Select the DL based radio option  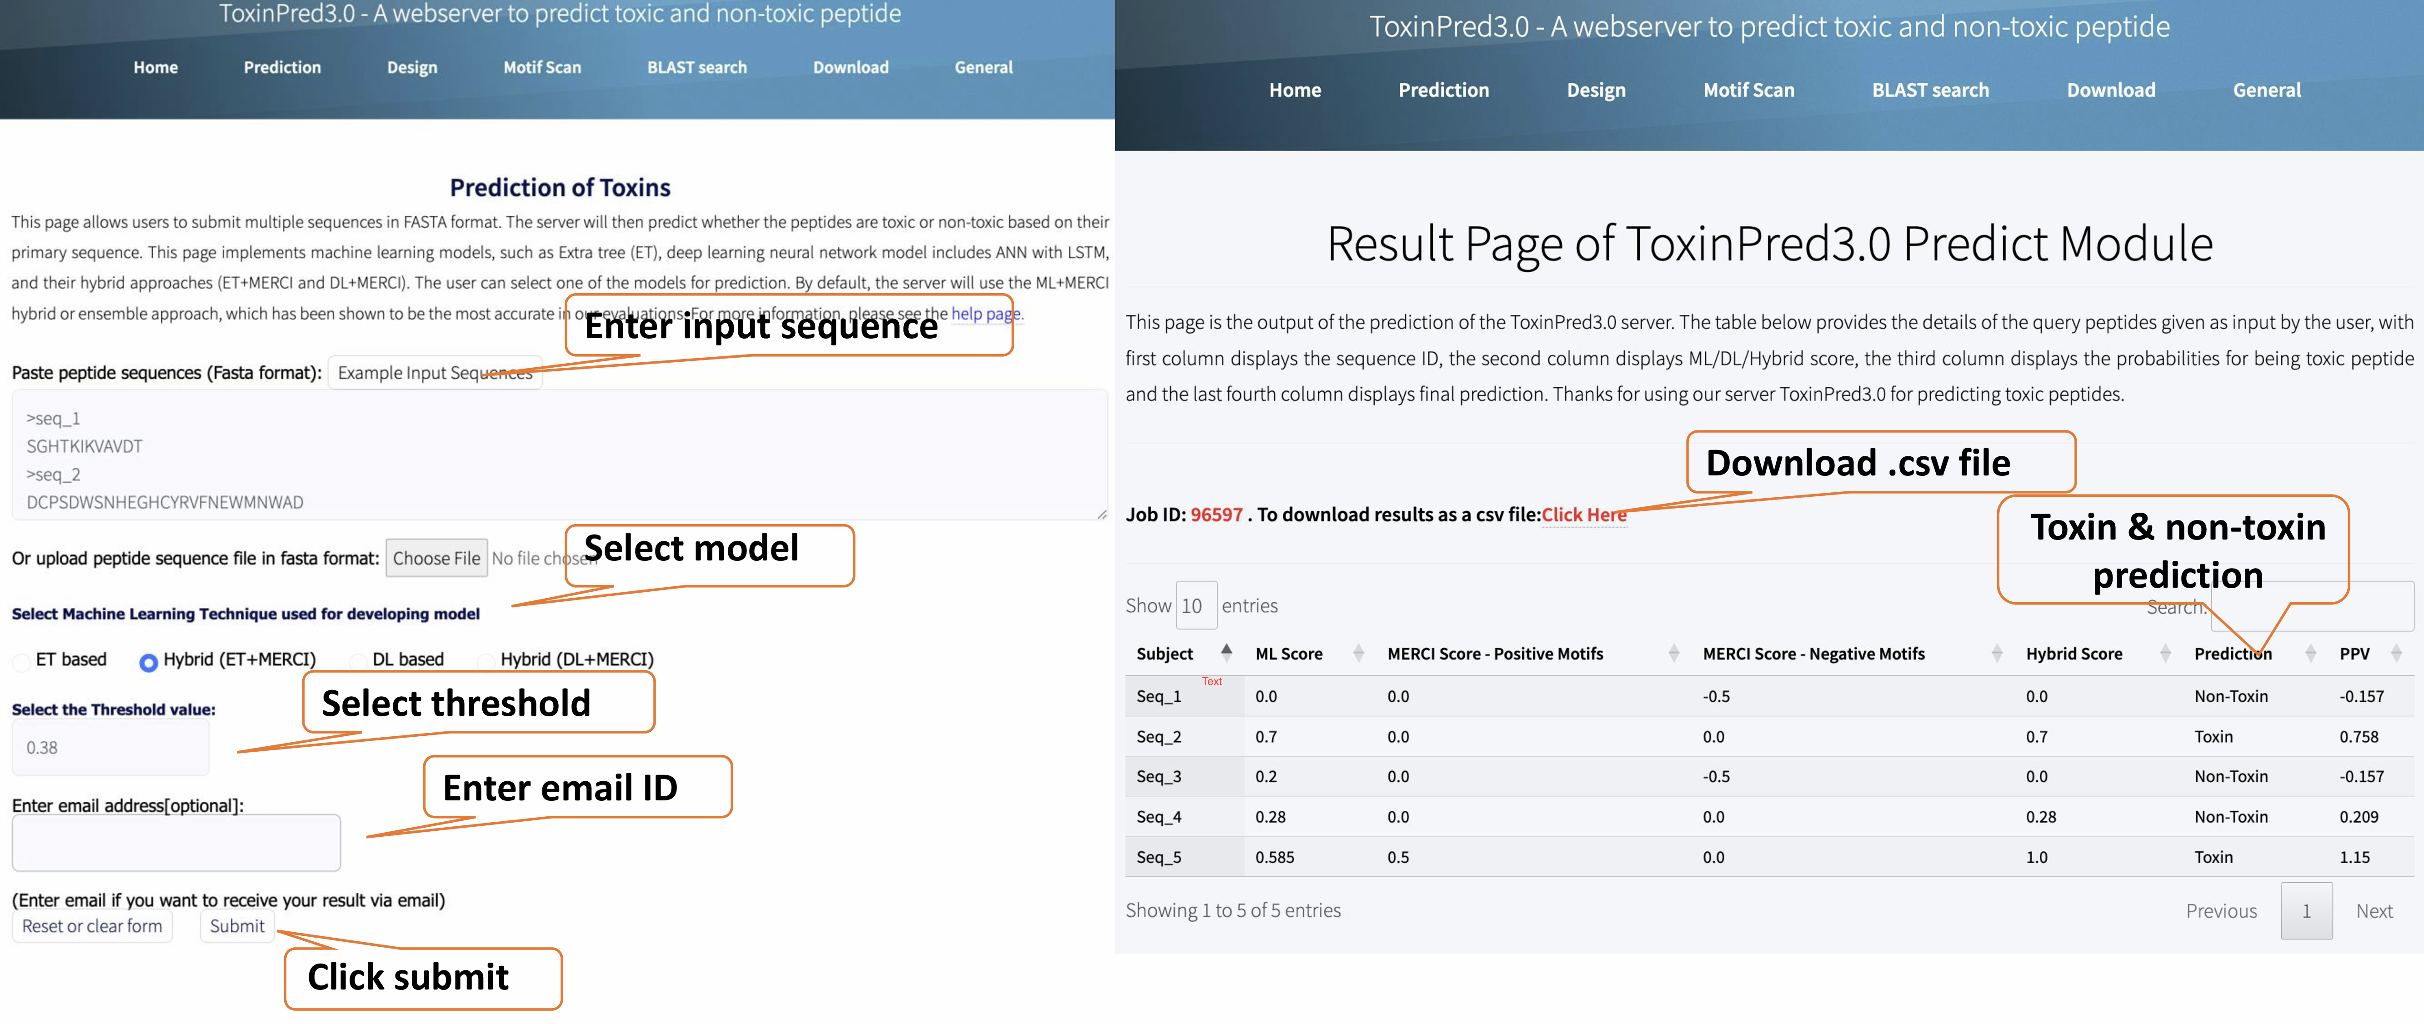click(x=358, y=662)
